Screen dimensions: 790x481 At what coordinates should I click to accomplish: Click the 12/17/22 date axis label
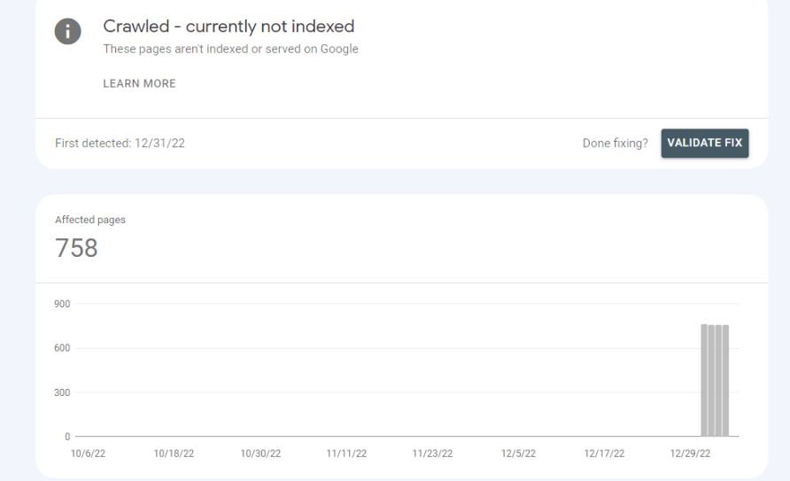point(604,454)
